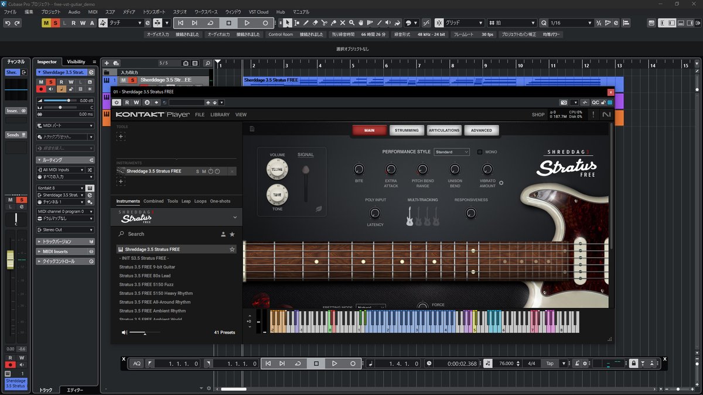Open the VST Cloud menu

(x=258, y=12)
